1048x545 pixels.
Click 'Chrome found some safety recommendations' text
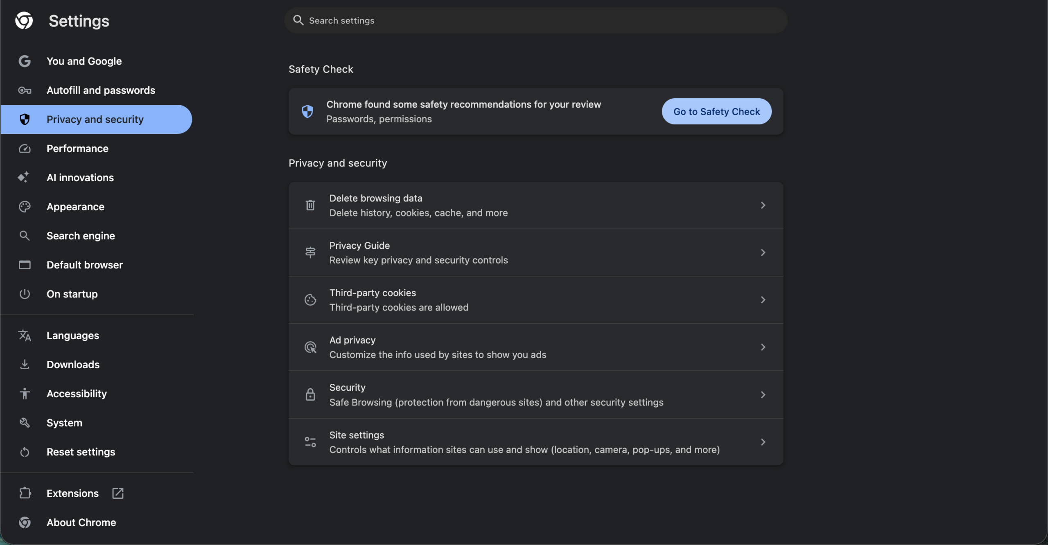coord(464,104)
